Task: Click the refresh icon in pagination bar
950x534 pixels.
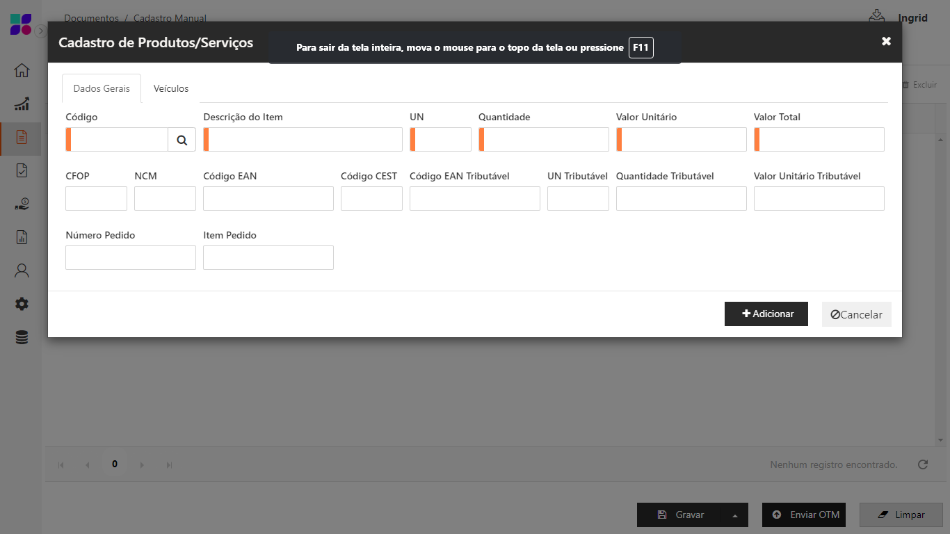Action: click(923, 464)
